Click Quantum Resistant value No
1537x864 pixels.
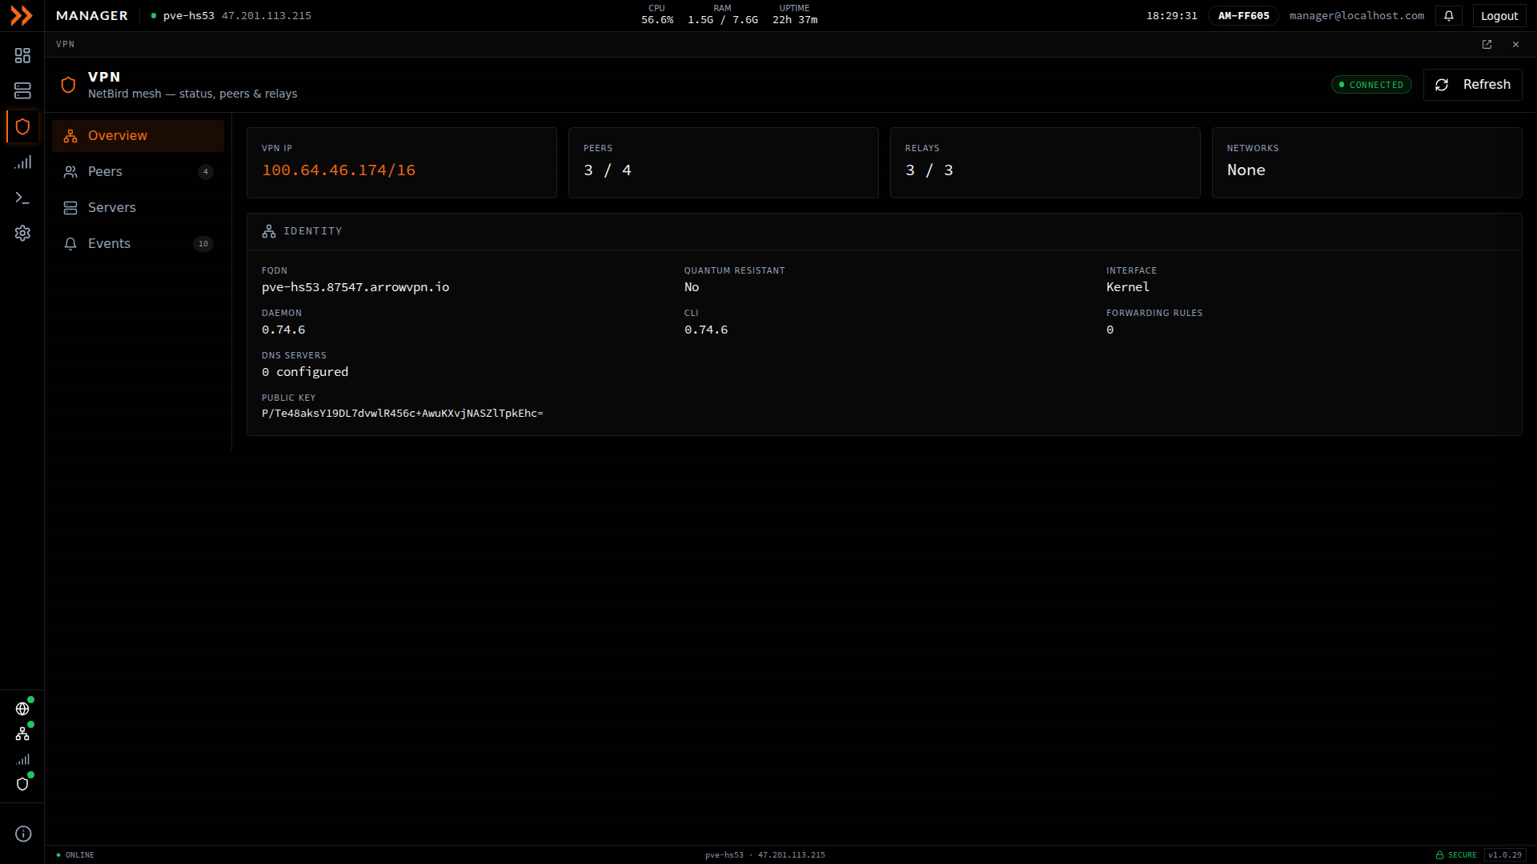(x=692, y=287)
